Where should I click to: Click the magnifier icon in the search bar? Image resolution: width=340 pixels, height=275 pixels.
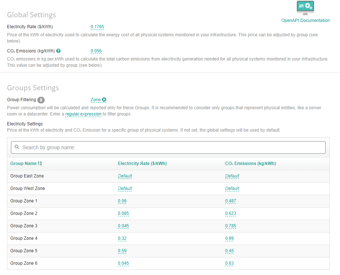click(17, 147)
